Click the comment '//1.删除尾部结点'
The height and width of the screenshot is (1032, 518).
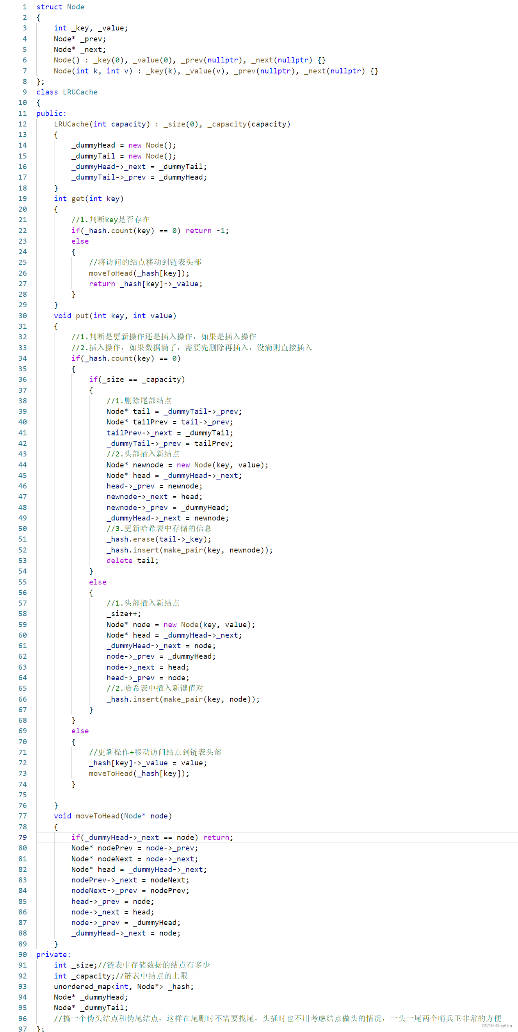[x=139, y=401]
